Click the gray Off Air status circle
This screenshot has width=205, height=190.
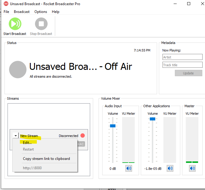pos(18,70)
